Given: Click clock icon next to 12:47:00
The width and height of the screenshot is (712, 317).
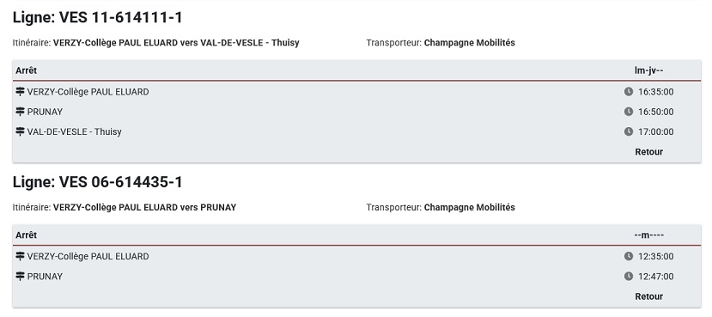Looking at the screenshot, I should point(629,276).
